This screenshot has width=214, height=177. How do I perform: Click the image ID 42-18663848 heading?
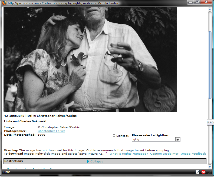tap(14, 116)
